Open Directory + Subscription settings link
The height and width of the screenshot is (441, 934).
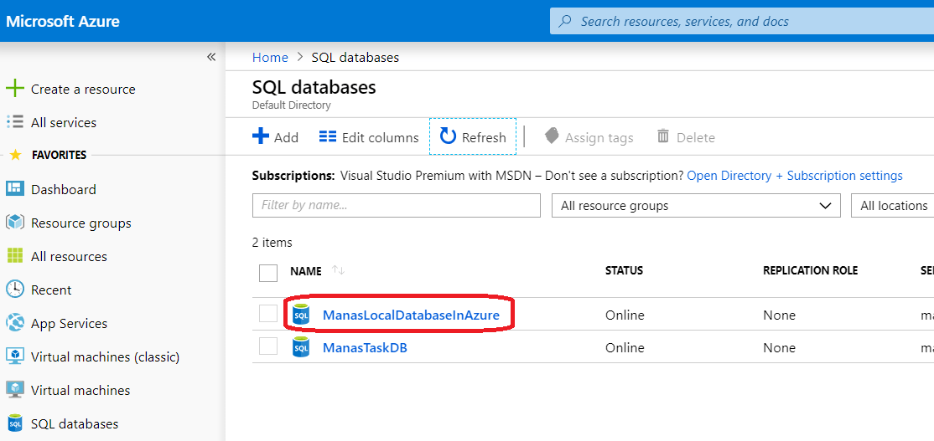tap(795, 176)
